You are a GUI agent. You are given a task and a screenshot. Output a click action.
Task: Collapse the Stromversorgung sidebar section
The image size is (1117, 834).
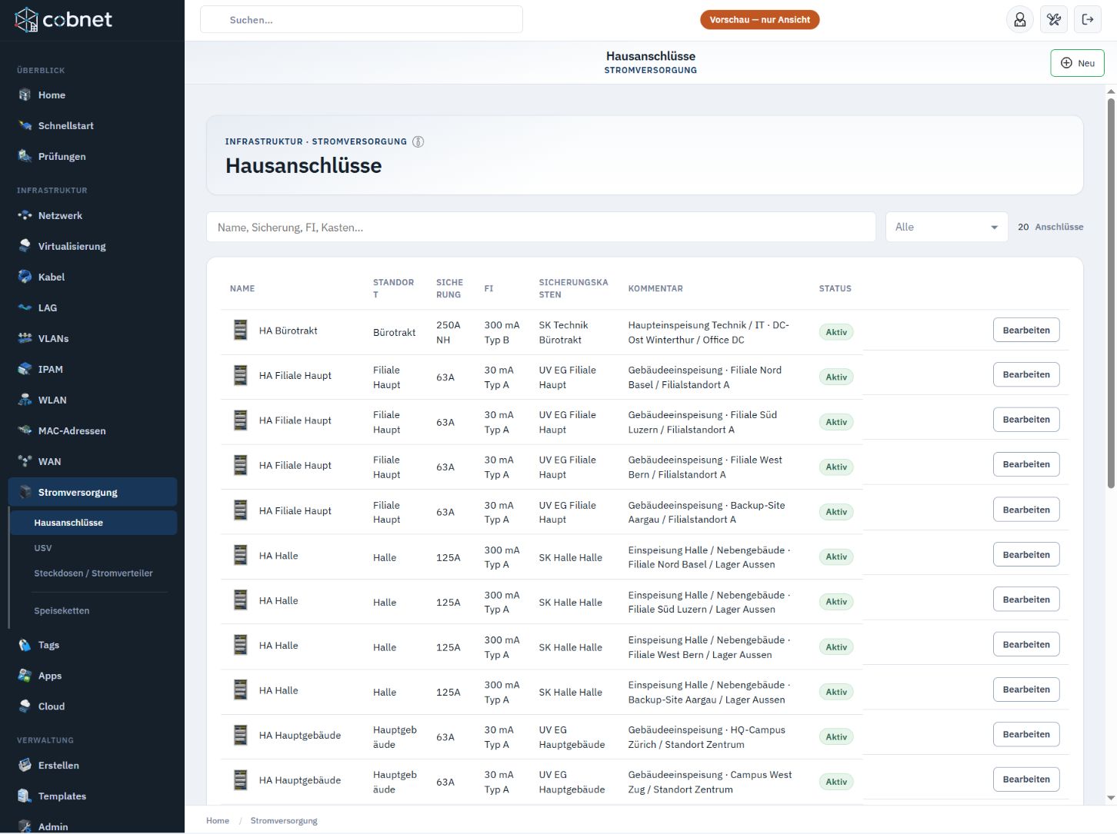(92, 493)
